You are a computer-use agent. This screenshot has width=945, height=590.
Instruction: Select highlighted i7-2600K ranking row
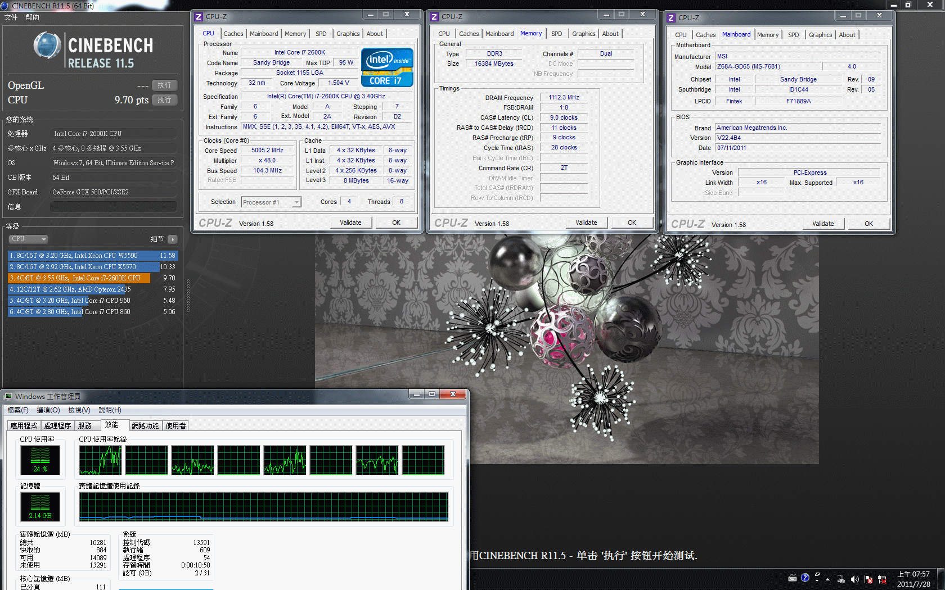(x=93, y=278)
